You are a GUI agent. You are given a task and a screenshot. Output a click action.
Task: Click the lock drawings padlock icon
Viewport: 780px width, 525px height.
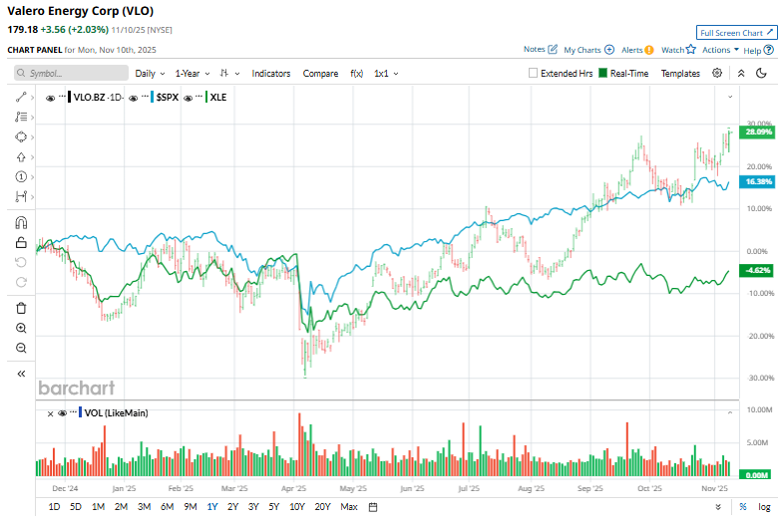pyautogui.click(x=21, y=242)
